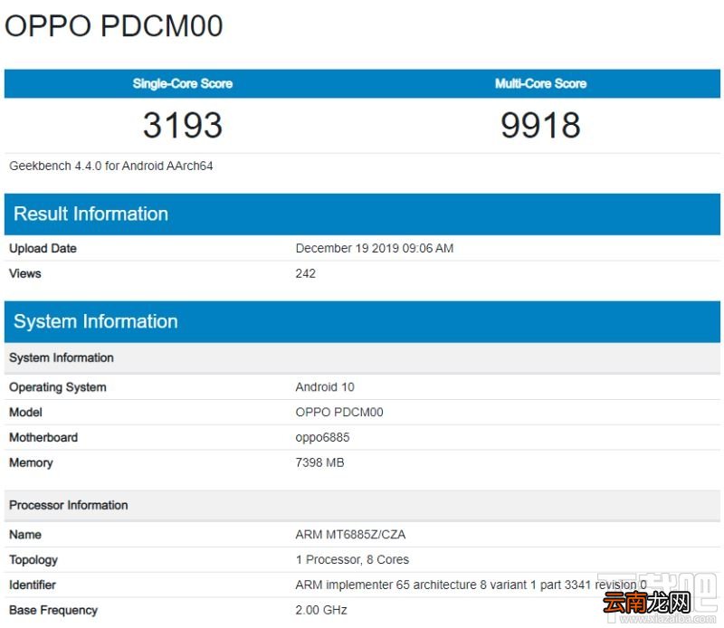
Task: Select the Operating System label
Action: [x=58, y=387]
